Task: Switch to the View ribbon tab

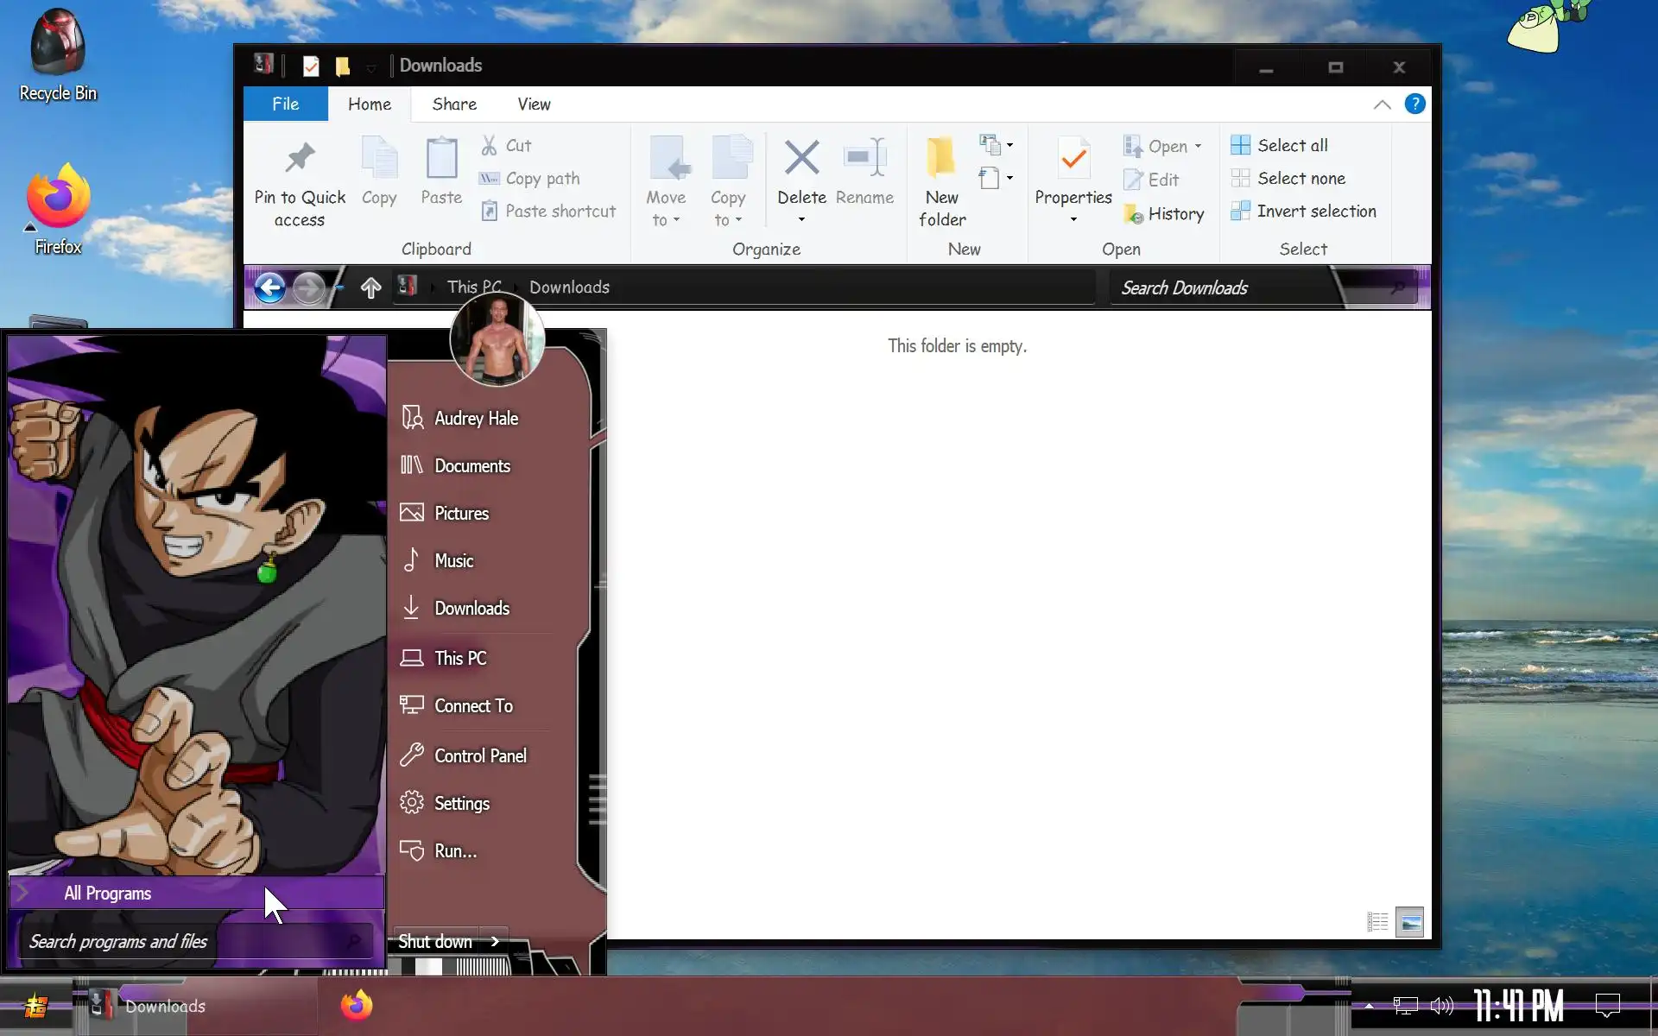Action: point(533,104)
